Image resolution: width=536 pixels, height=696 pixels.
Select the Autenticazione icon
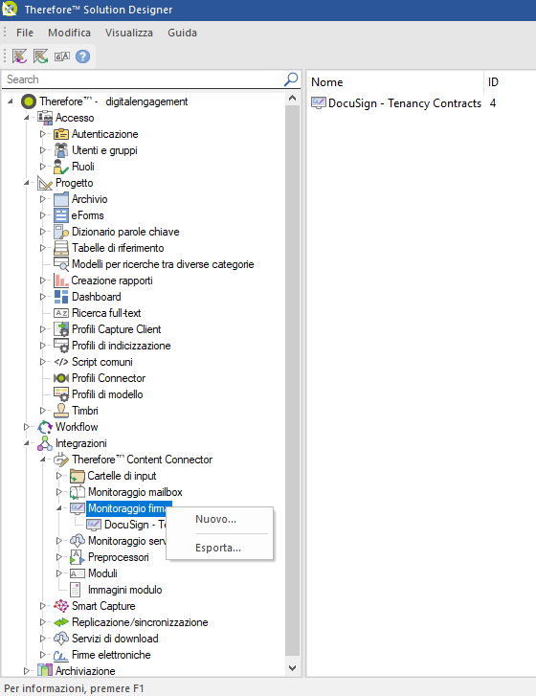point(61,134)
